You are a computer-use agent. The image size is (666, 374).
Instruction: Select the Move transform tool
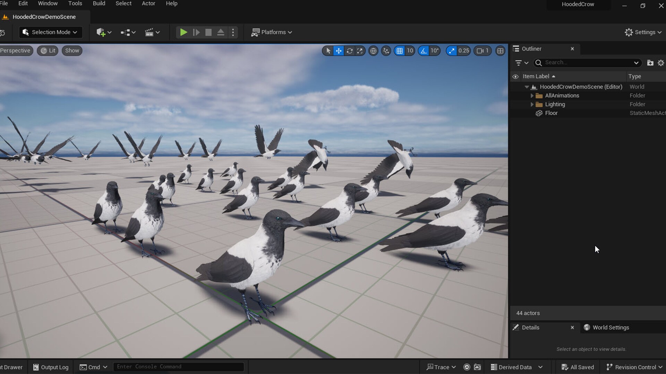tap(338, 51)
